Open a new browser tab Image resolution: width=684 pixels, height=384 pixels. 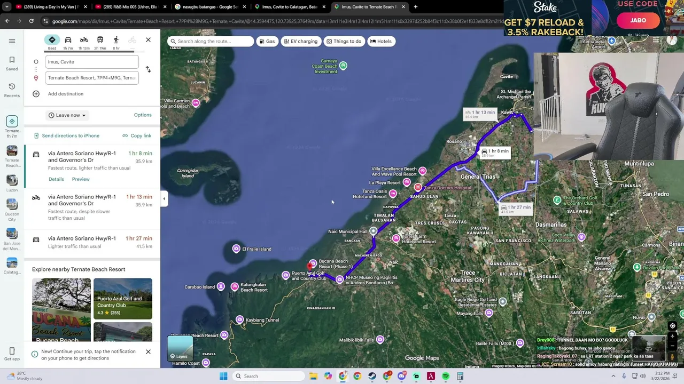tap(415, 7)
